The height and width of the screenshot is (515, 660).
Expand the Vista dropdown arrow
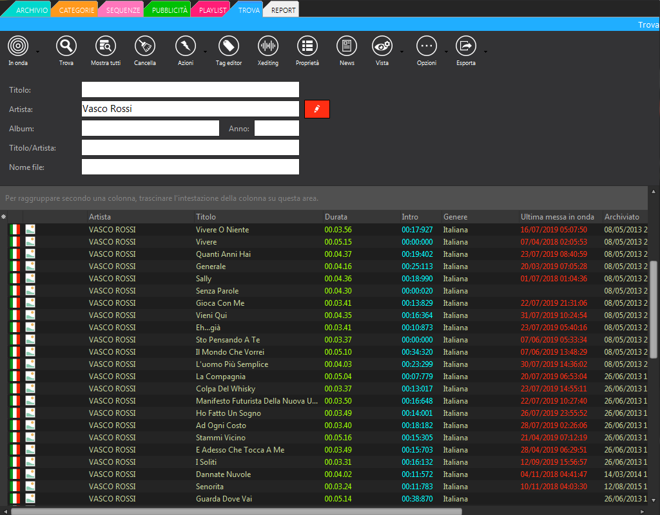[x=402, y=51]
